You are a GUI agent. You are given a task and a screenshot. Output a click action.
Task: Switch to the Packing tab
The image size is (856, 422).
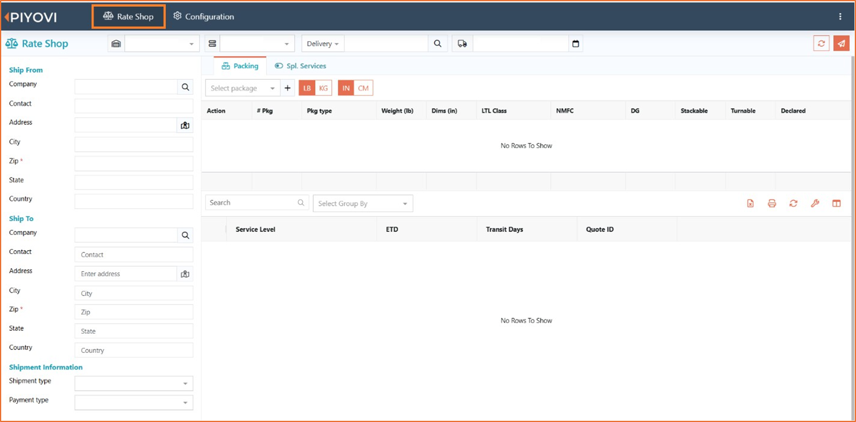pos(240,66)
